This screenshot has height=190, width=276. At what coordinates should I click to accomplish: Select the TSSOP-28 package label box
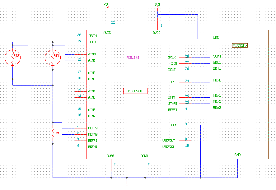point(135,91)
